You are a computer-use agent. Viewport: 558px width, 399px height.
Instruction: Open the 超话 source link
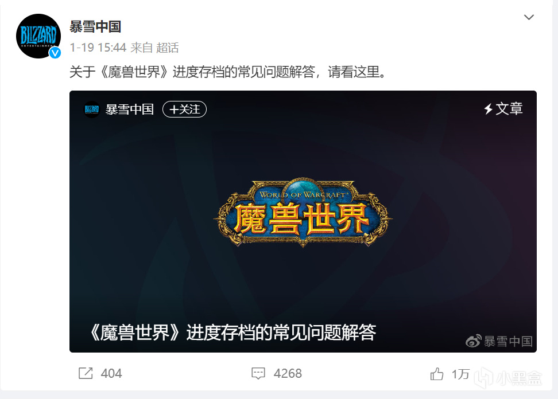pyautogui.click(x=167, y=48)
